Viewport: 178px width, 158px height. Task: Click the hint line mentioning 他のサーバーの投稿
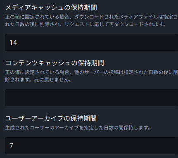click(x=92, y=72)
